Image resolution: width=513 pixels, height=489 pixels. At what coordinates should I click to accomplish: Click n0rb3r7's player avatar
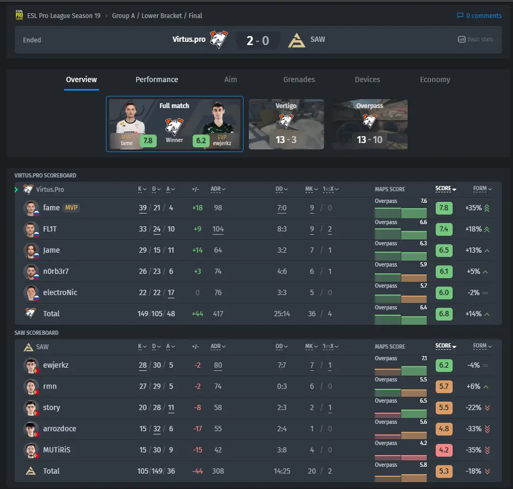tap(31, 272)
